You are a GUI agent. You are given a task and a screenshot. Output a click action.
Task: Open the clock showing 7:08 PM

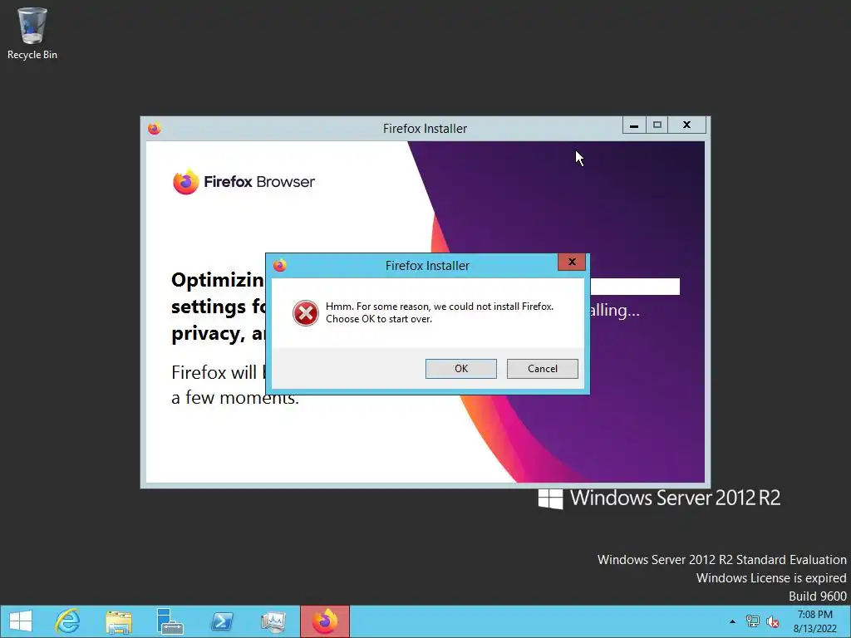[814, 621]
